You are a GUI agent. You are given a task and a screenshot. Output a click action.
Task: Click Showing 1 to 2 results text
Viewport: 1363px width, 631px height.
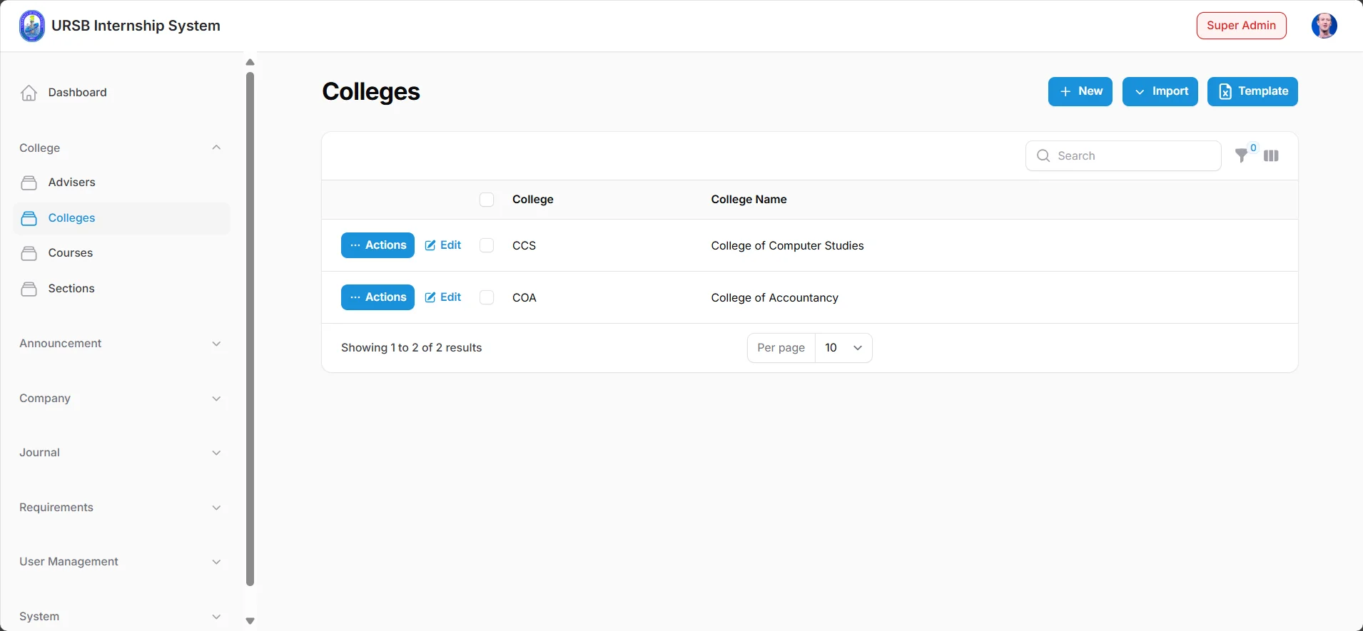(411, 348)
